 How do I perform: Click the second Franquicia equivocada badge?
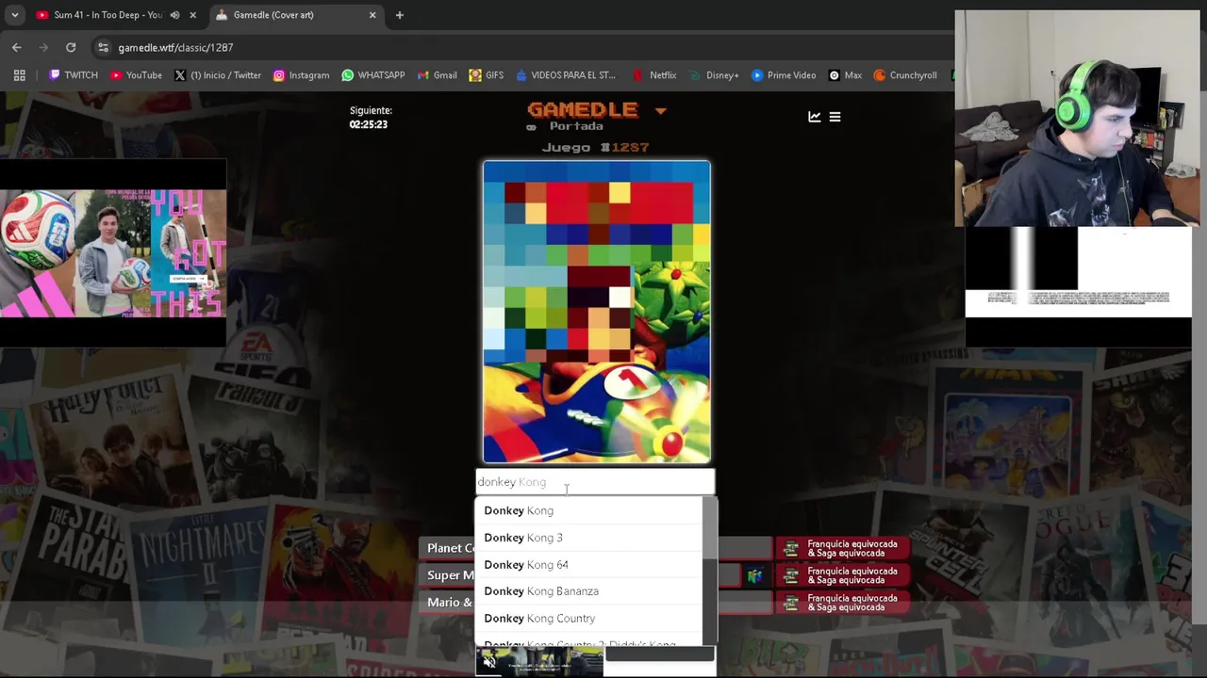tap(844, 575)
